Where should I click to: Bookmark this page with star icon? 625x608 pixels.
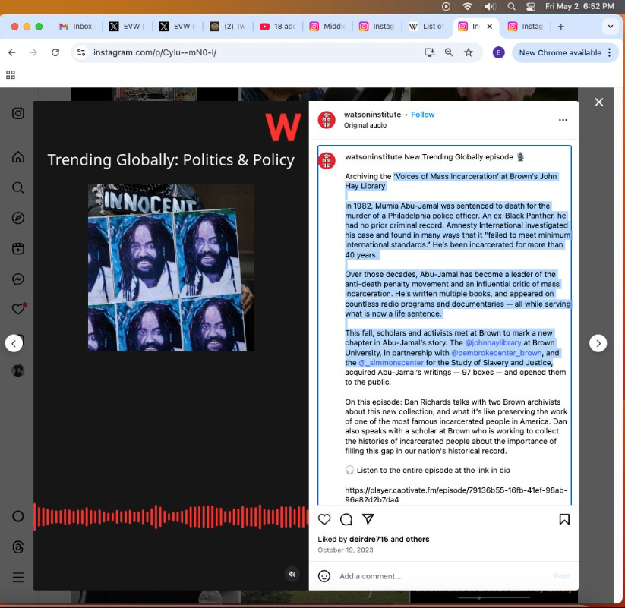point(469,52)
